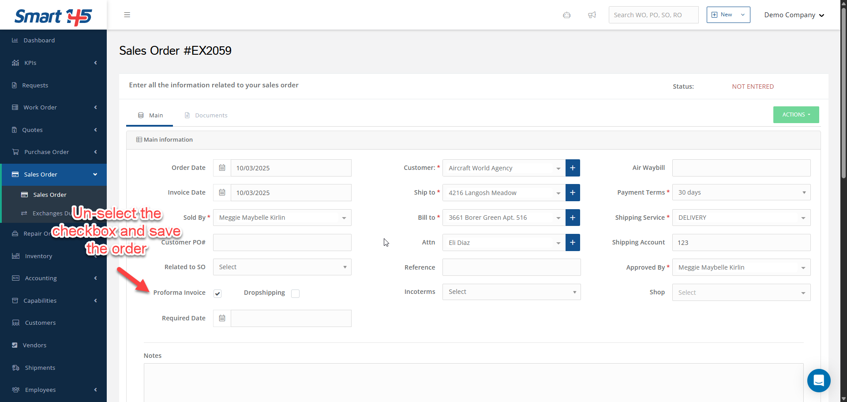Open the Required Date calendar icon
Image resolution: width=847 pixels, height=402 pixels.
point(222,318)
